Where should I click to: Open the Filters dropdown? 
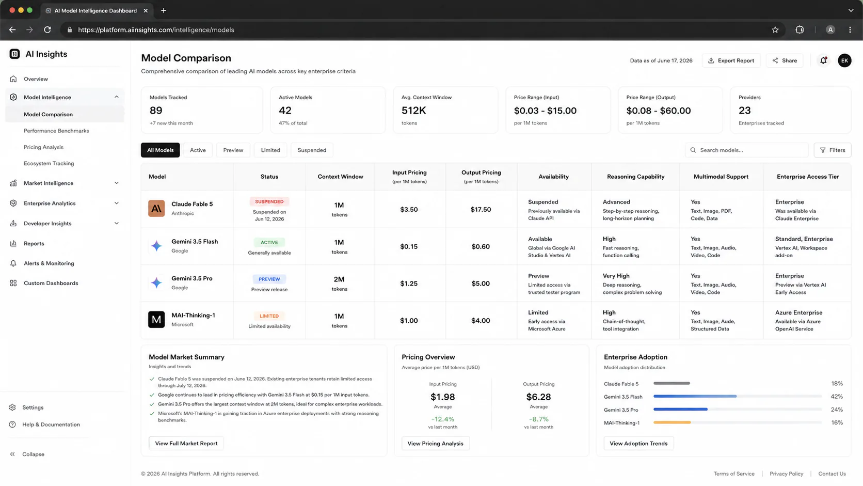[x=833, y=150]
